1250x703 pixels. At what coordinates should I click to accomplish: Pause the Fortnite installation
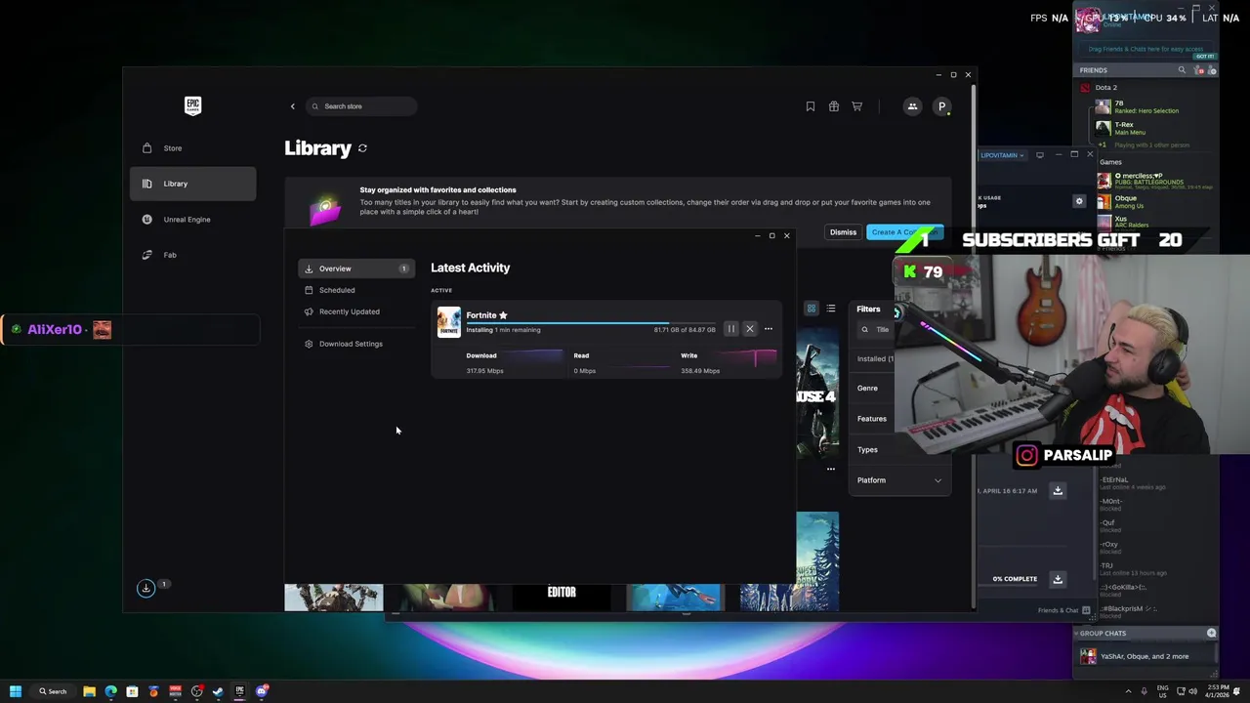coord(730,329)
